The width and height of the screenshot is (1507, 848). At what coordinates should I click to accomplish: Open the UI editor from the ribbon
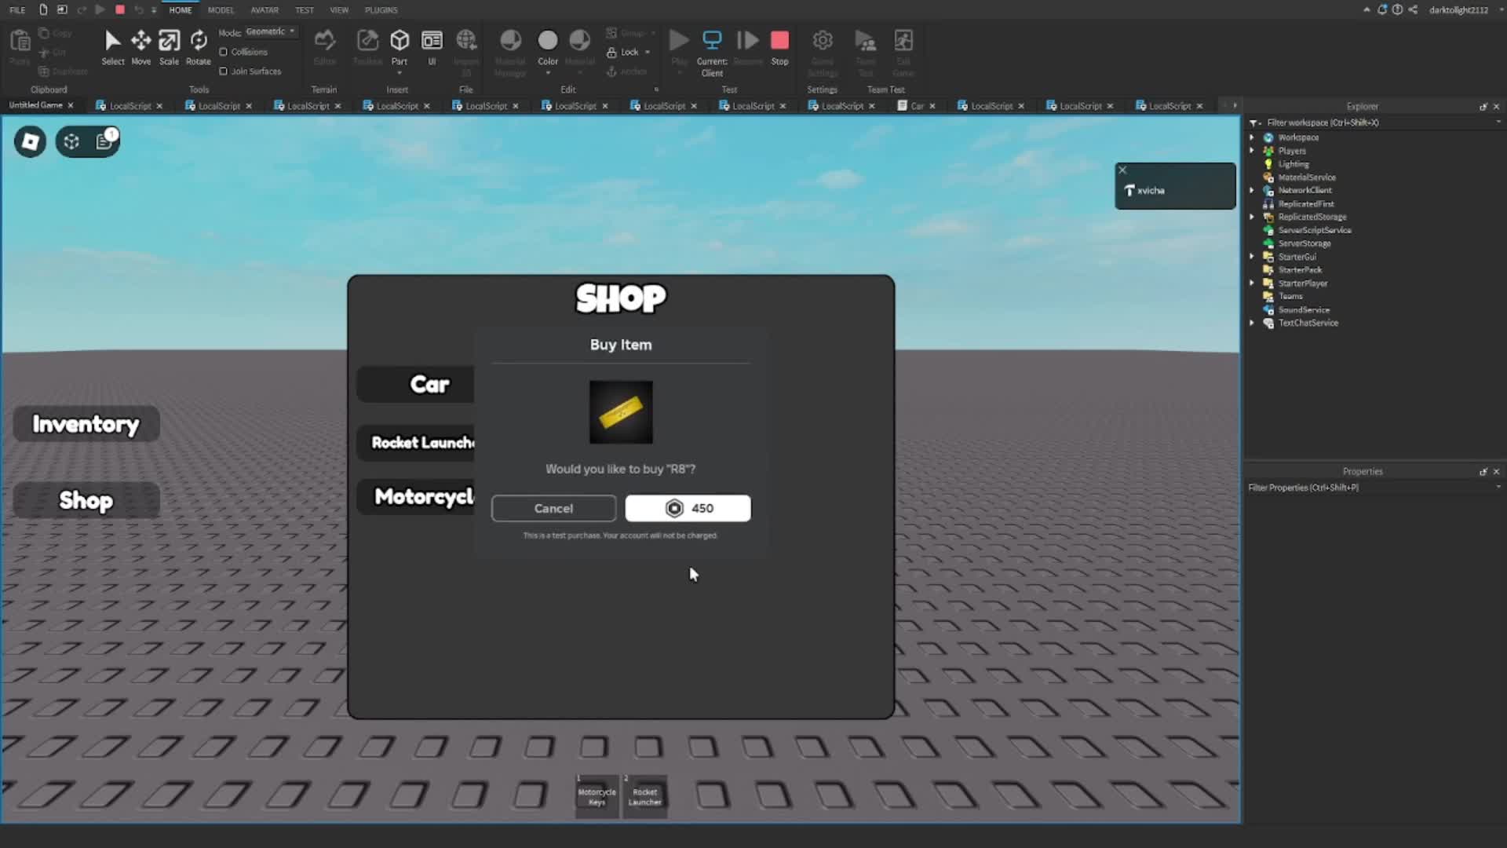[x=432, y=43]
